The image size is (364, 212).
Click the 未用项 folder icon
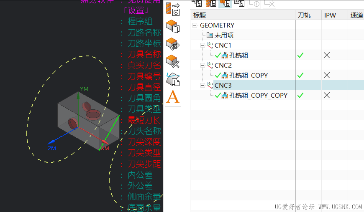[210, 35]
